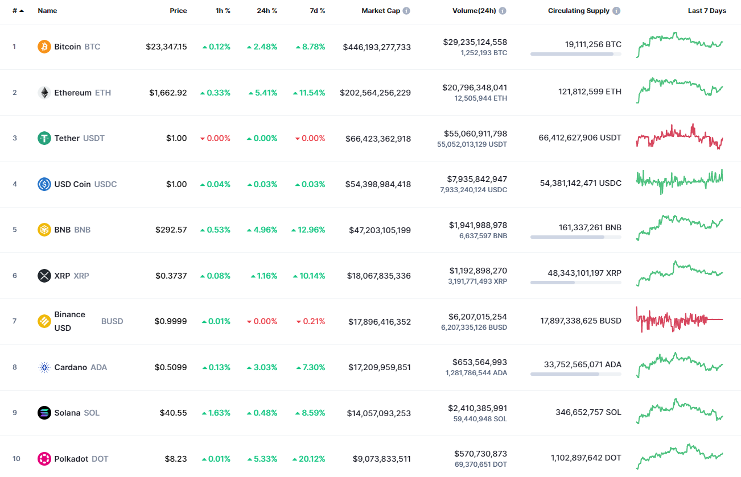This screenshot has height=477, width=741.
Task: Click the Polkadot logo icon
Action: coord(43,458)
